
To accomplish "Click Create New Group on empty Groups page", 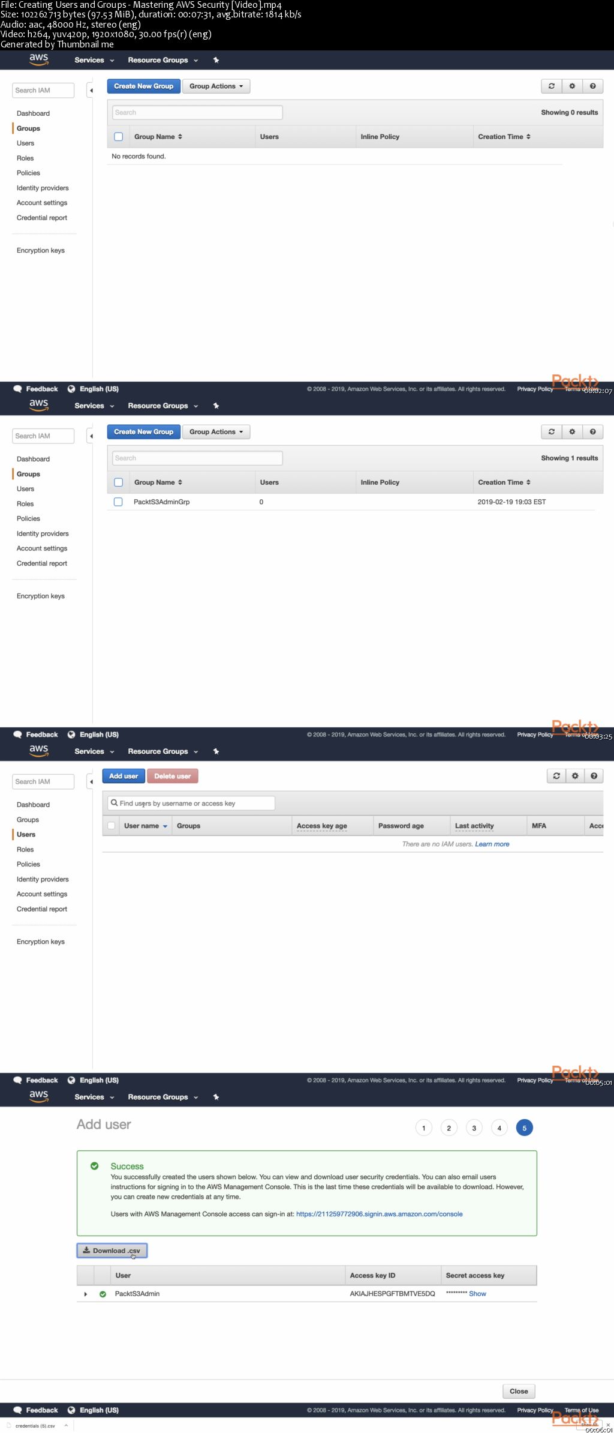I will 143,86.
